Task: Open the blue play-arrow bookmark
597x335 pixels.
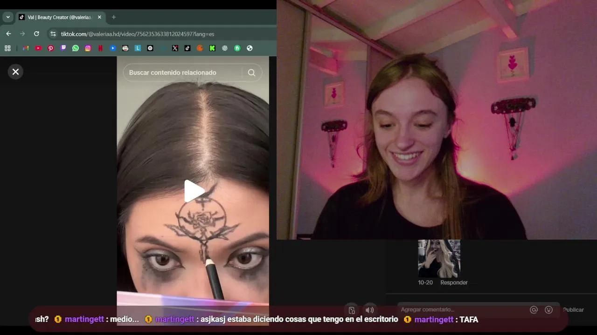Action: tap(113, 48)
